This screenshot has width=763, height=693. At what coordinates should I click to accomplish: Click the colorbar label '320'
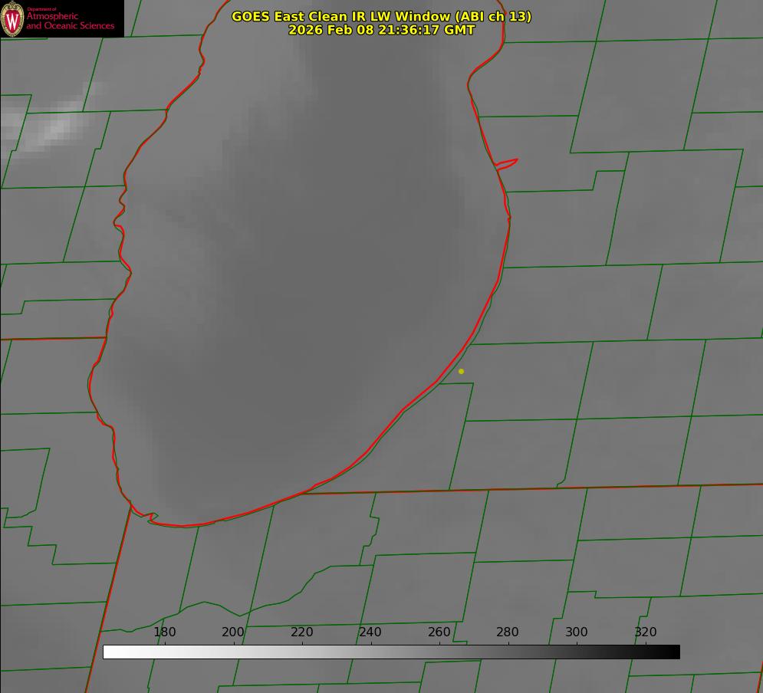645,632
